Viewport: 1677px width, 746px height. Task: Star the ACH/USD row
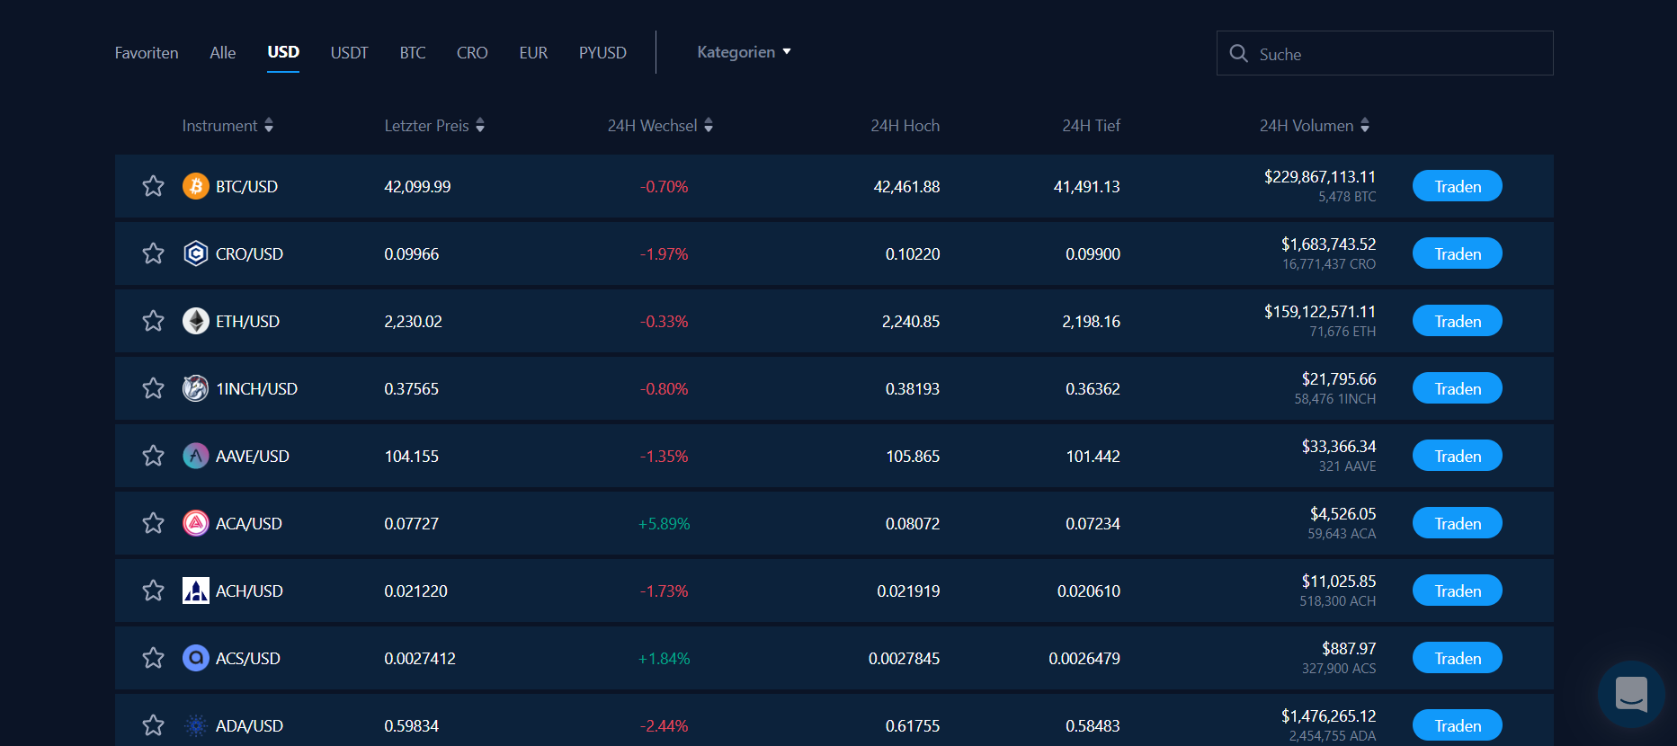point(153,591)
